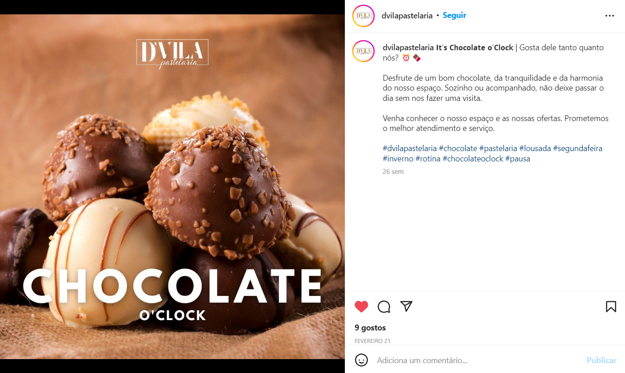Image resolution: width=625 pixels, height=373 pixels.
Task: Follow the account via Seguir
Action: coord(454,15)
